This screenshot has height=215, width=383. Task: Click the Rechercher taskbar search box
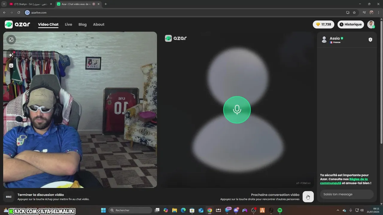[x=130, y=210]
